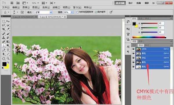Viewport: 174px width, 105px height.
Task: Click the foreground black color swatch in toolbox
Action: coord(4,64)
